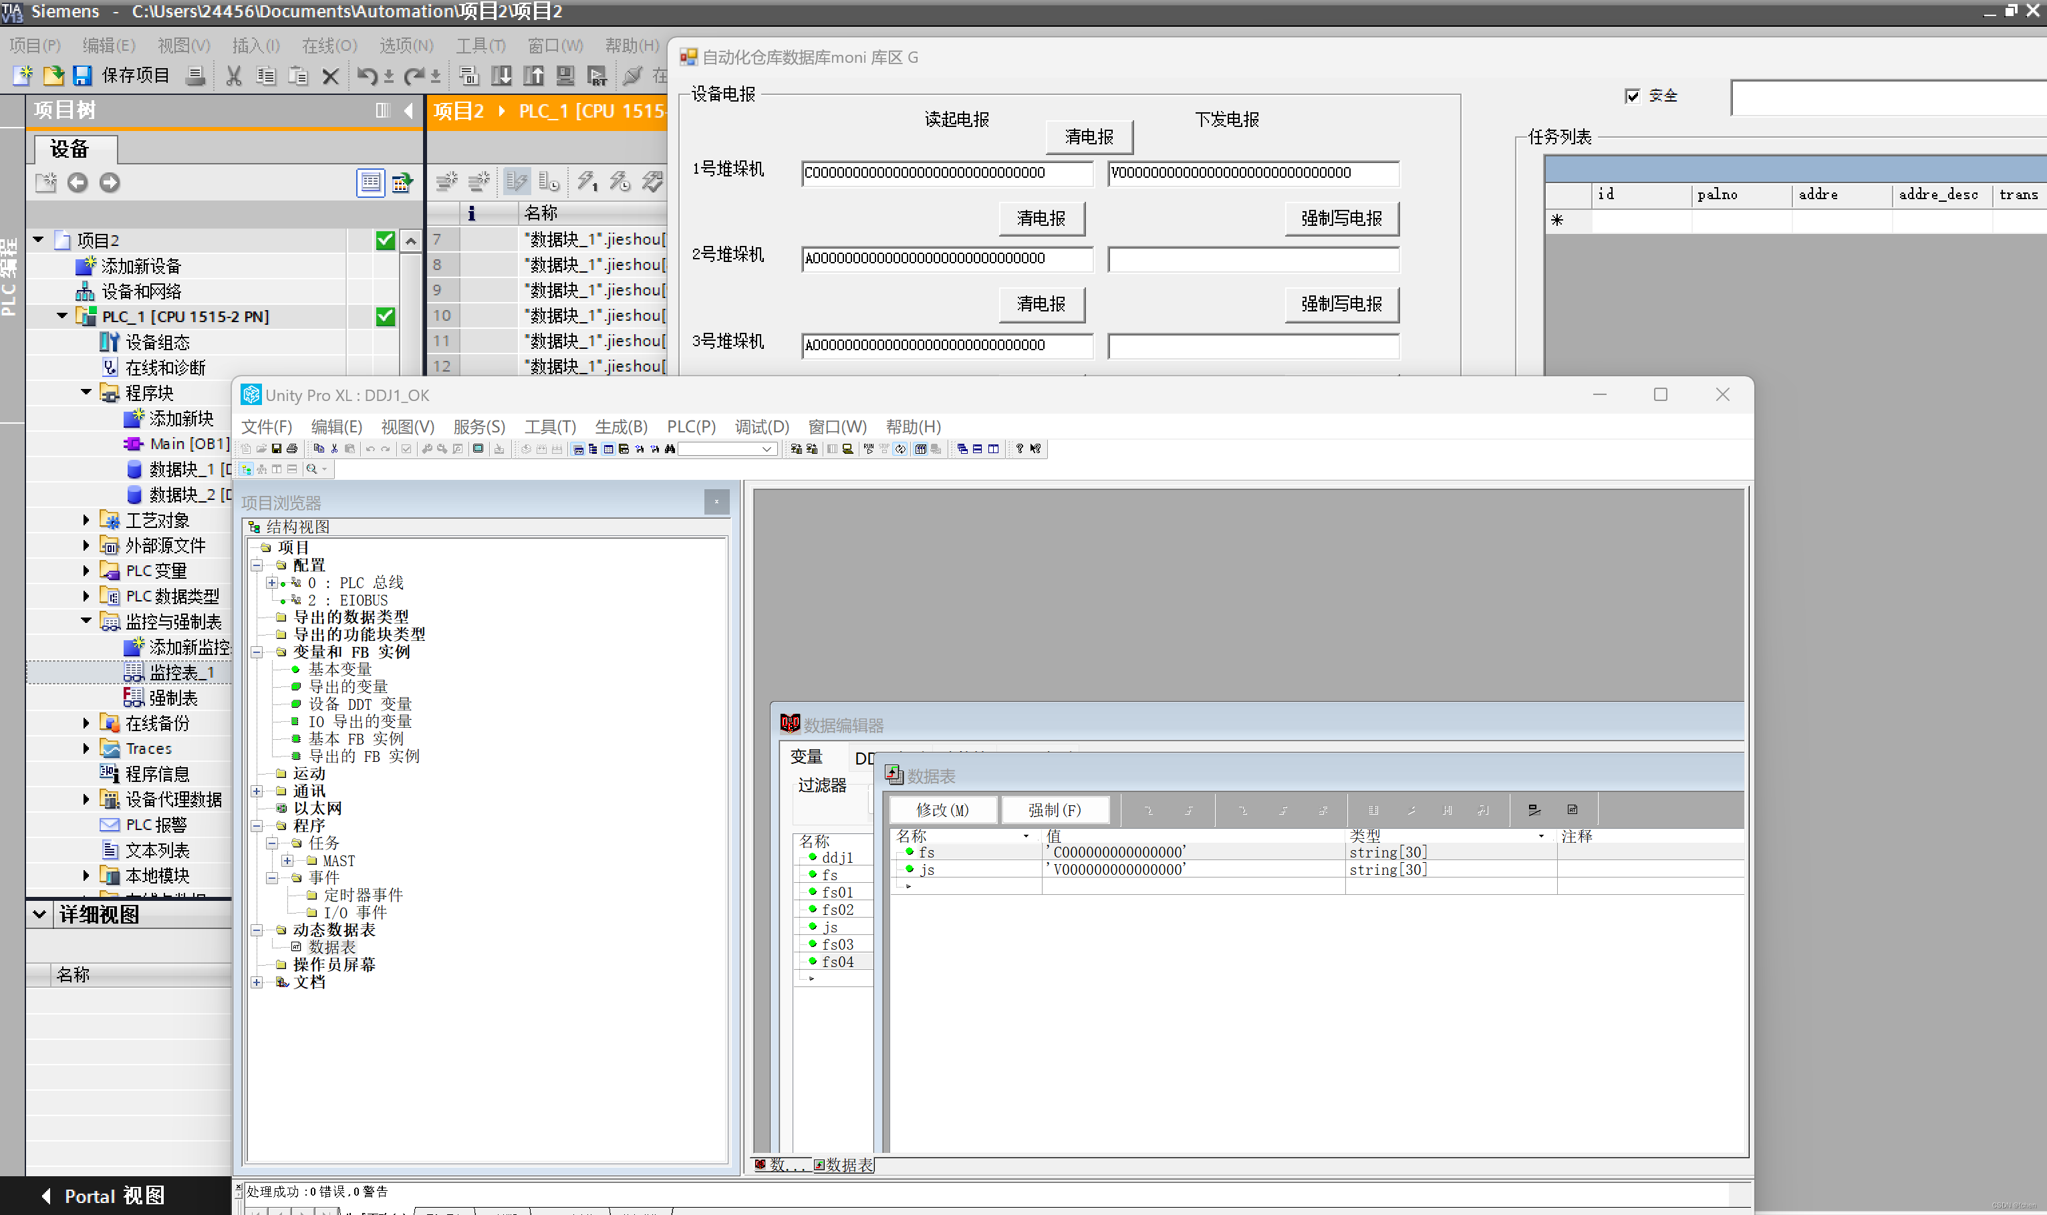
Task: Click 强制写电报 button for 2号堆垛机
Action: pyautogui.click(x=1341, y=219)
